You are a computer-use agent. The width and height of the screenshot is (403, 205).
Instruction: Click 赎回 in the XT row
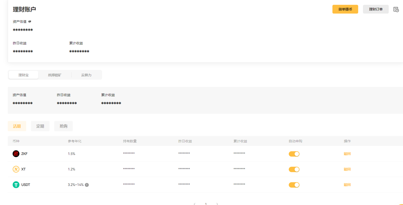pos(347,169)
